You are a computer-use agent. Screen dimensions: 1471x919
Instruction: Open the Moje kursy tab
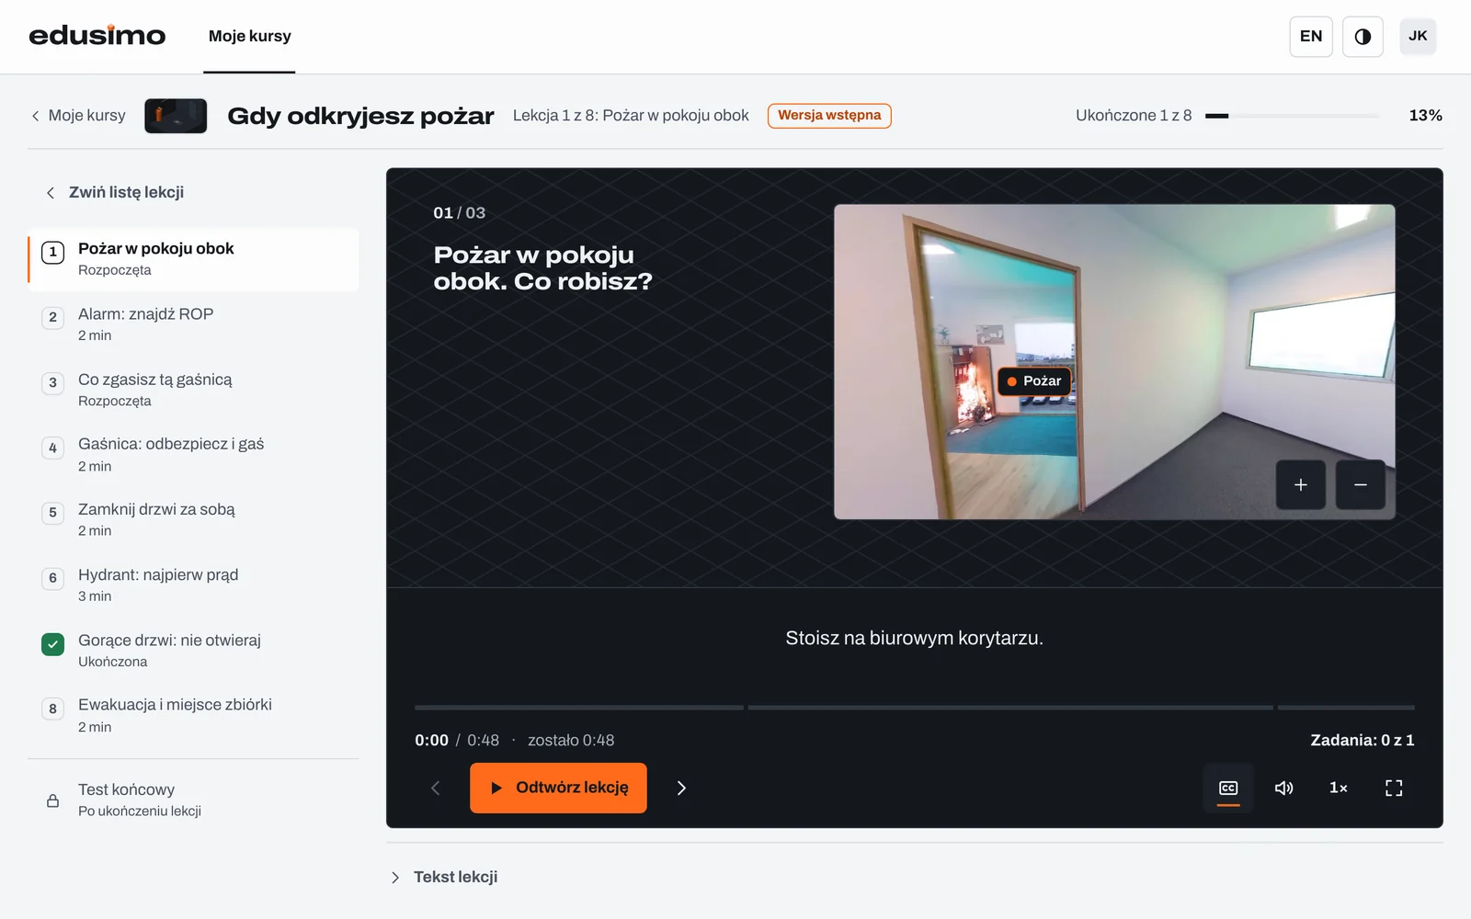click(249, 36)
